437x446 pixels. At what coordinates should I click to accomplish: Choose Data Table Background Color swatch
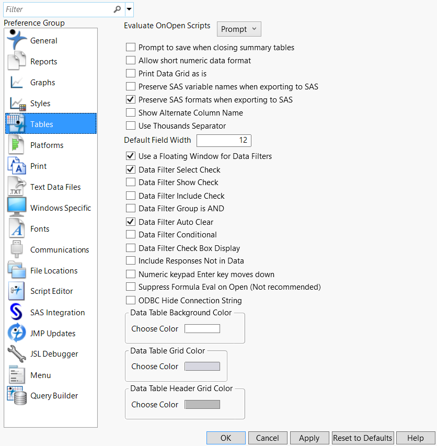click(202, 328)
